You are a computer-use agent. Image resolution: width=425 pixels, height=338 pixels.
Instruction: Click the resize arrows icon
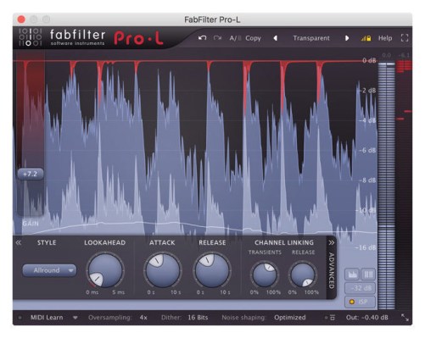405,318
